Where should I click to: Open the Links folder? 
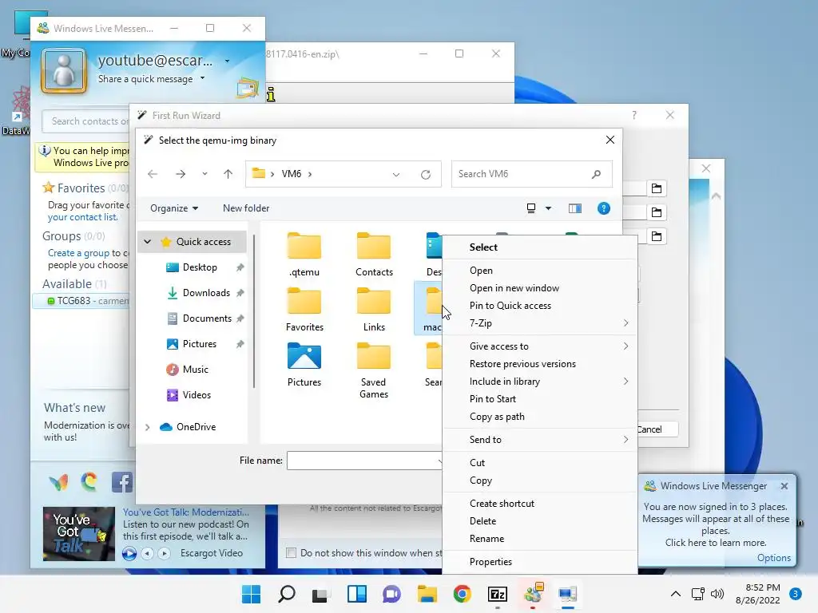(x=374, y=309)
